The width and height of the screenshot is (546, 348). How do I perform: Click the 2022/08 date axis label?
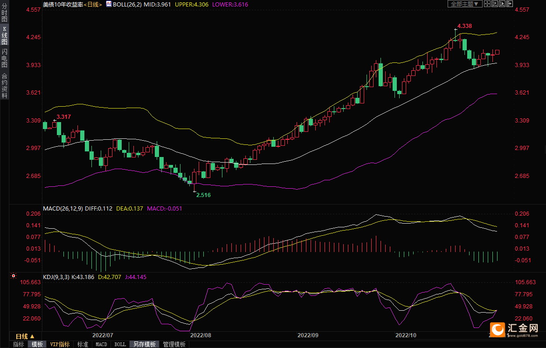[200, 335]
